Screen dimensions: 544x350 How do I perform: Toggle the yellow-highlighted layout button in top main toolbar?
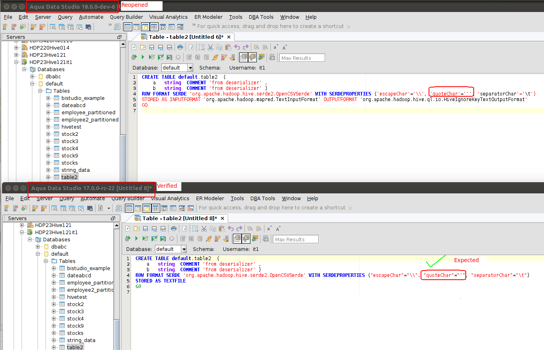point(145,27)
